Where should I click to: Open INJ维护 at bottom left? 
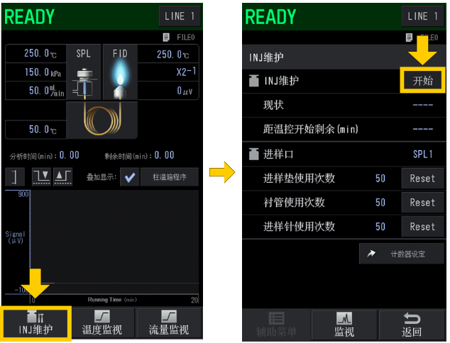35,324
